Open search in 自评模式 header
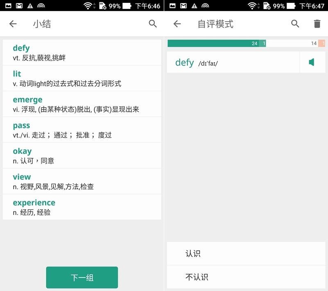 [295, 24]
